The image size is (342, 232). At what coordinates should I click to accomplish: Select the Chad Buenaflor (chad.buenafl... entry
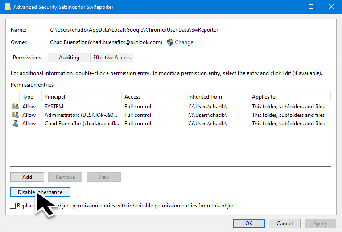(170, 123)
